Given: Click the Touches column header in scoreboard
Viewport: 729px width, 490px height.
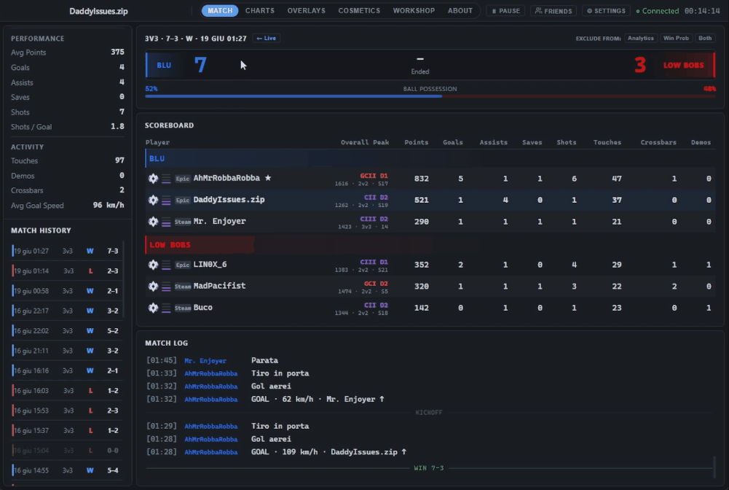Looking at the screenshot, I should click(x=607, y=142).
